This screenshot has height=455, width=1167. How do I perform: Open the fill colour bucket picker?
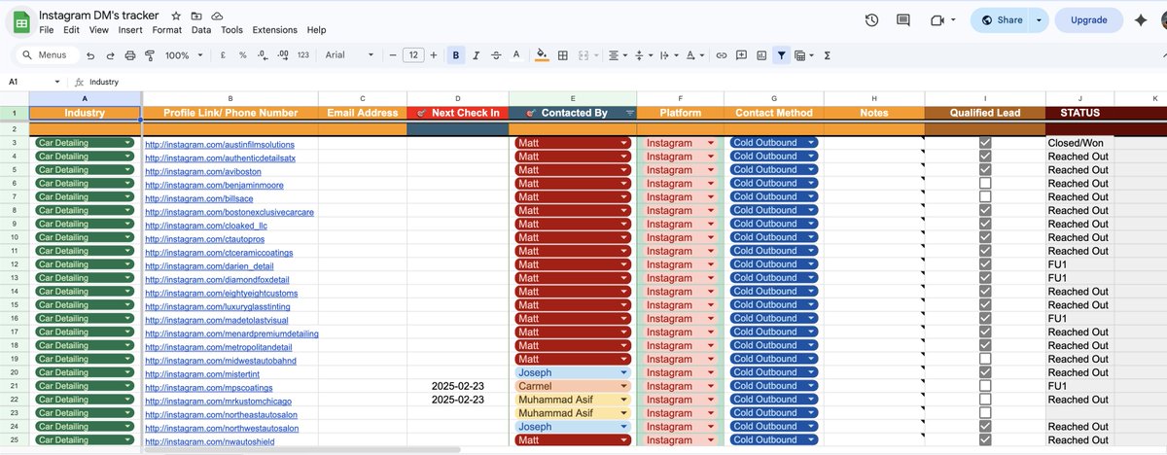(x=543, y=55)
